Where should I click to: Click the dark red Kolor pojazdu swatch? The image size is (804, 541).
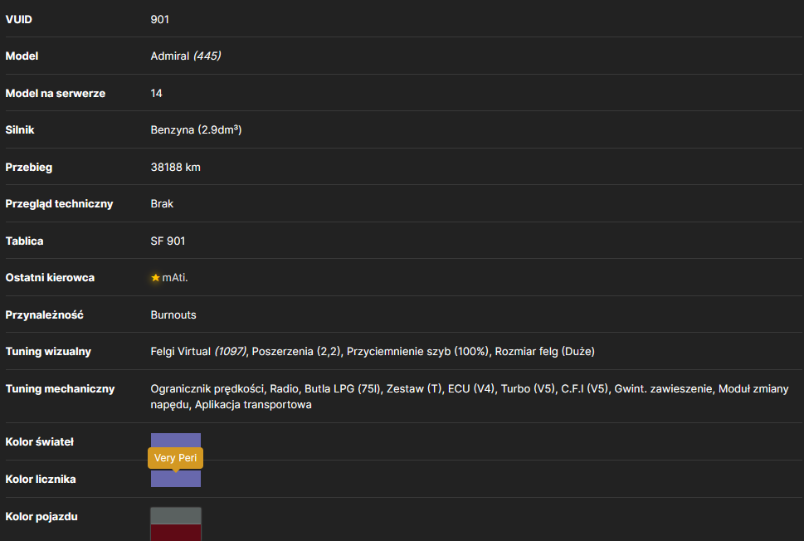coord(176,533)
